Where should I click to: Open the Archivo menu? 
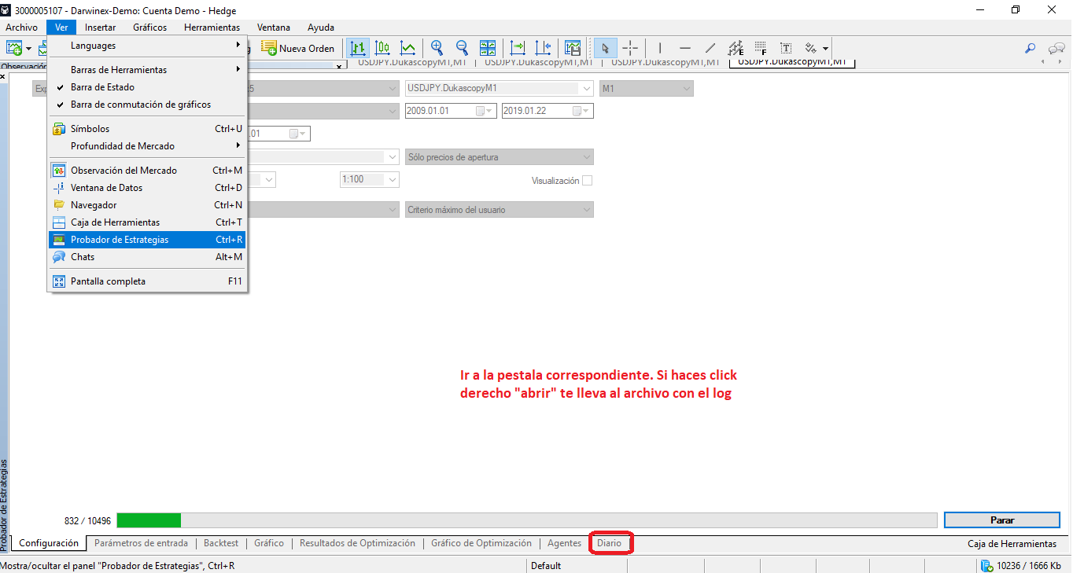(x=21, y=28)
